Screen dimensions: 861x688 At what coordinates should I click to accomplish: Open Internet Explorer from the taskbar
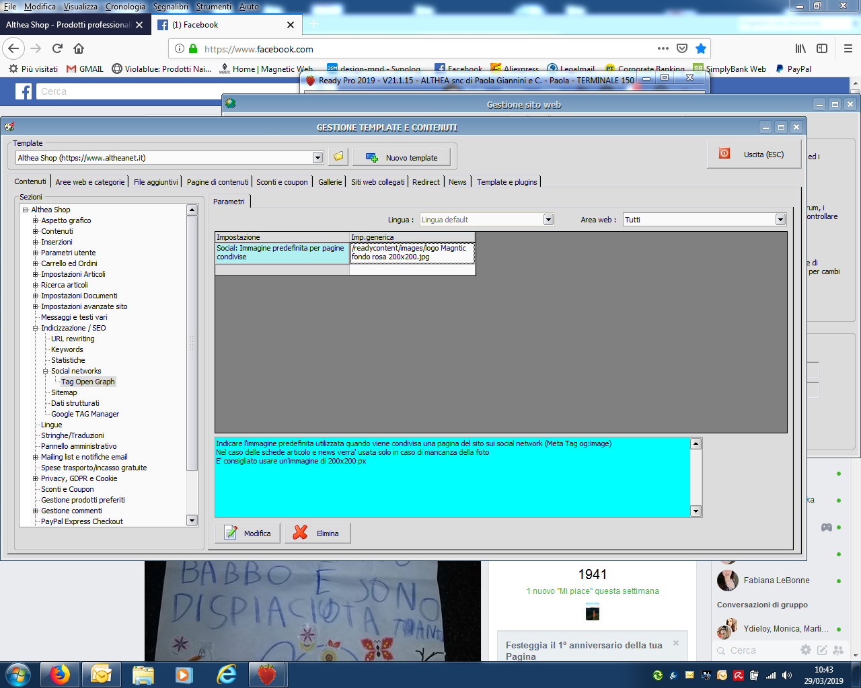point(227,674)
